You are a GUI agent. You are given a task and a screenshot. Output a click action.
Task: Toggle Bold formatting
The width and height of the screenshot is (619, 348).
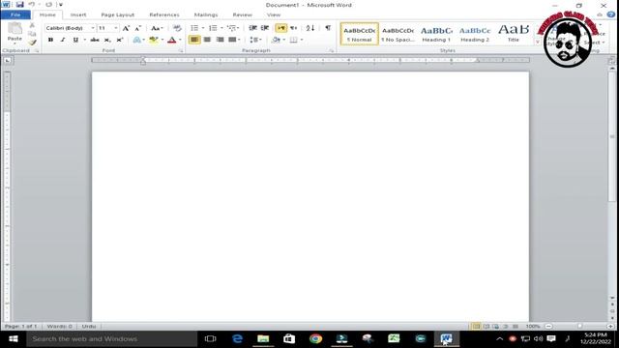click(x=50, y=40)
